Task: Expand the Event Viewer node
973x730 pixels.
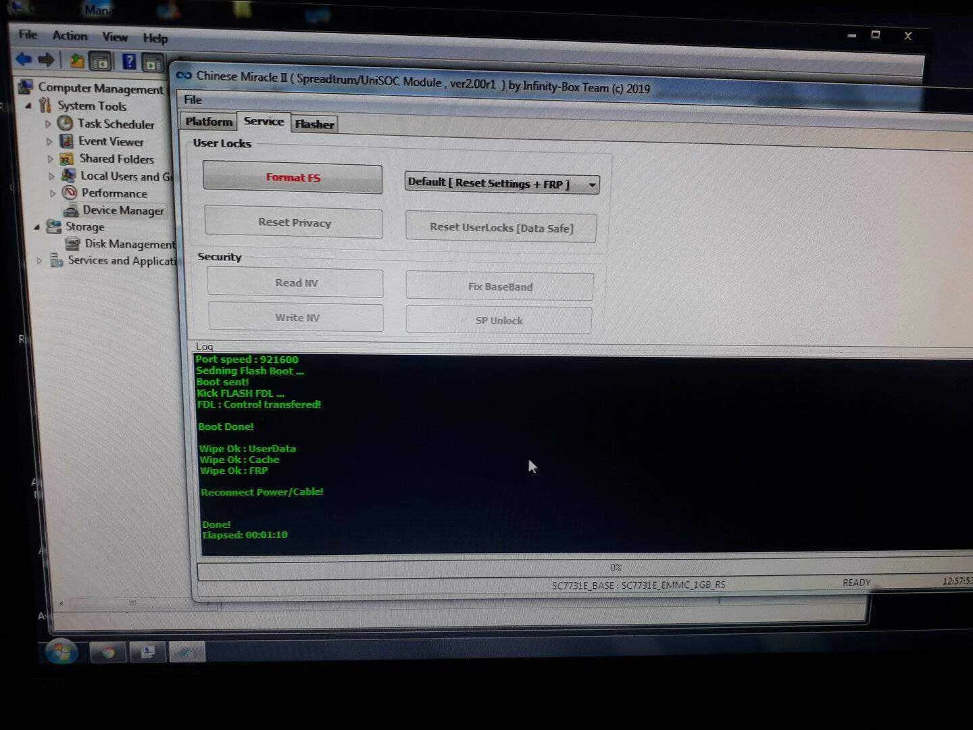Action: point(49,141)
